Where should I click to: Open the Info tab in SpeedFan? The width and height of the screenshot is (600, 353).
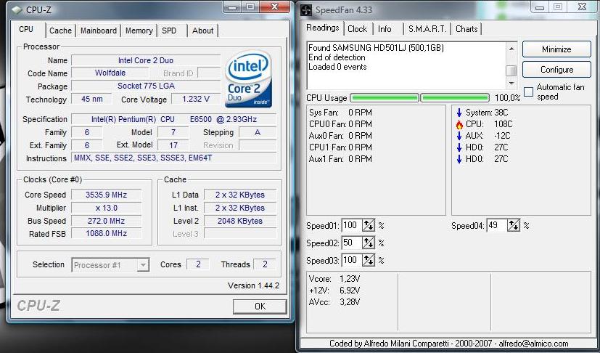point(385,29)
